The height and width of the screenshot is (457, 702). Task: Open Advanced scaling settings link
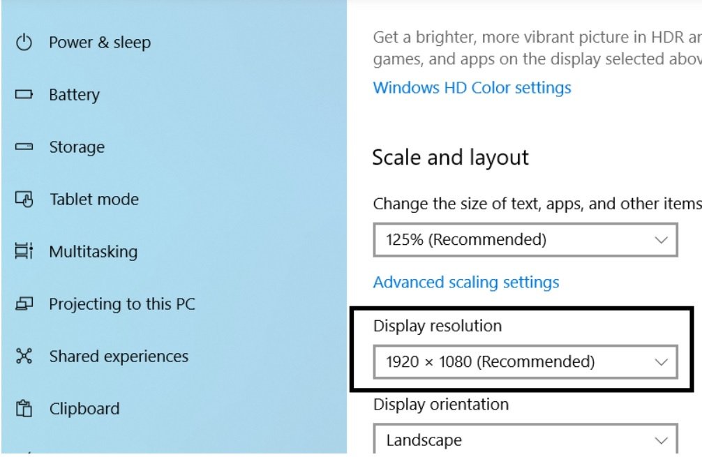[466, 283]
